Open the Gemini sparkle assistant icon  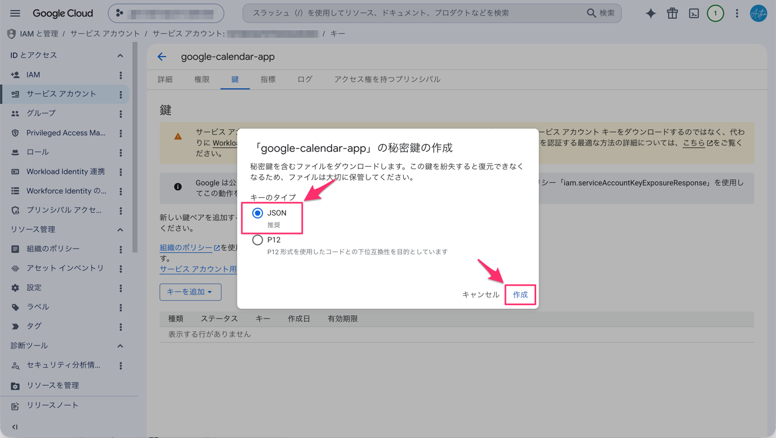651,13
